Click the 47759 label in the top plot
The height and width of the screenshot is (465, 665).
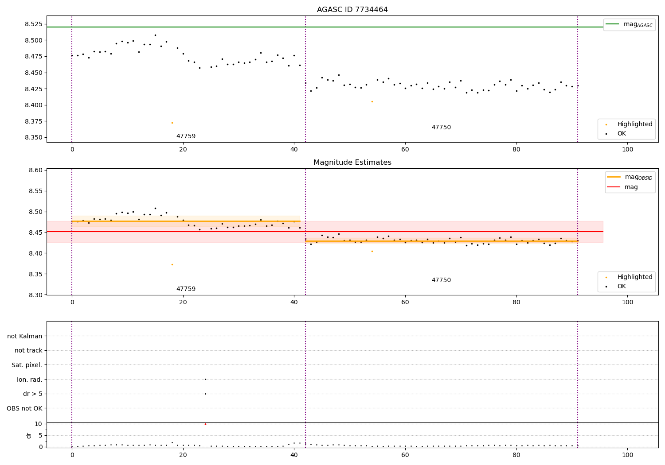(186, 136)
